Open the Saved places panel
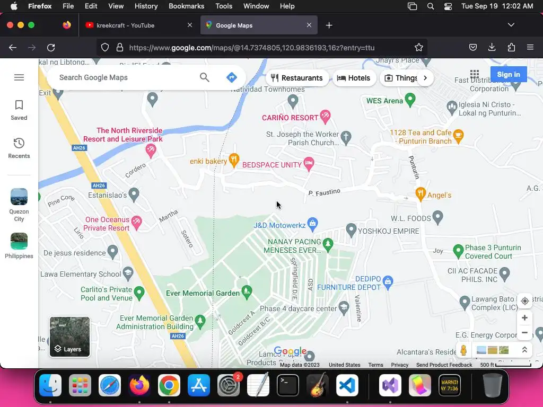 pyautogui.click(x=19, y=110)
